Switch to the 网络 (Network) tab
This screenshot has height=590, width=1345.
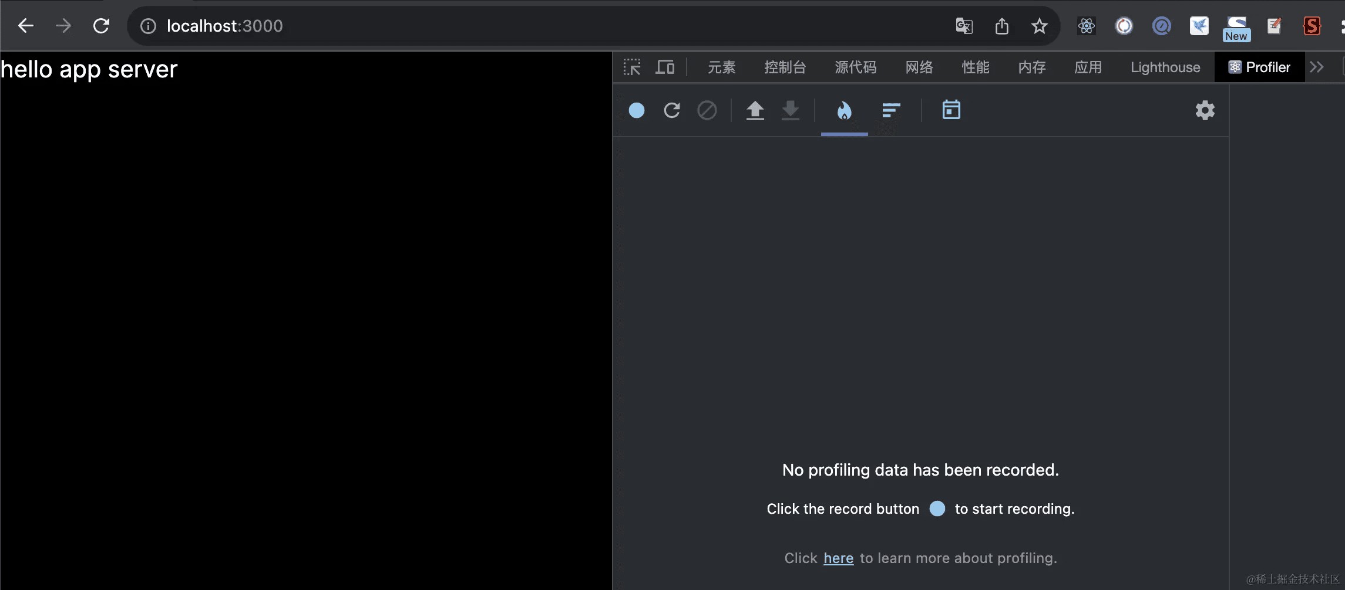[x=919, y=67]
